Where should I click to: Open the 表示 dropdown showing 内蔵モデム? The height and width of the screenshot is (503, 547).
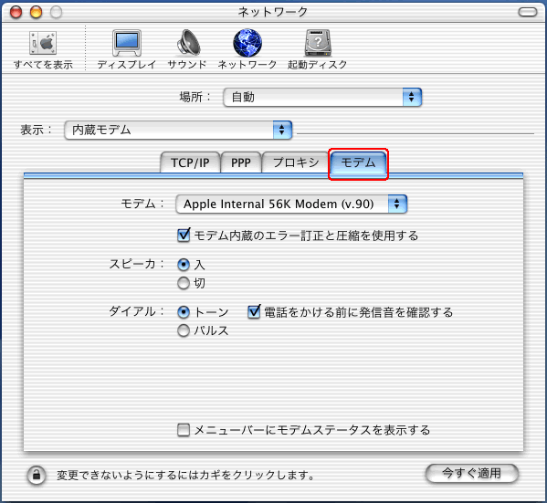pos(178,131)
